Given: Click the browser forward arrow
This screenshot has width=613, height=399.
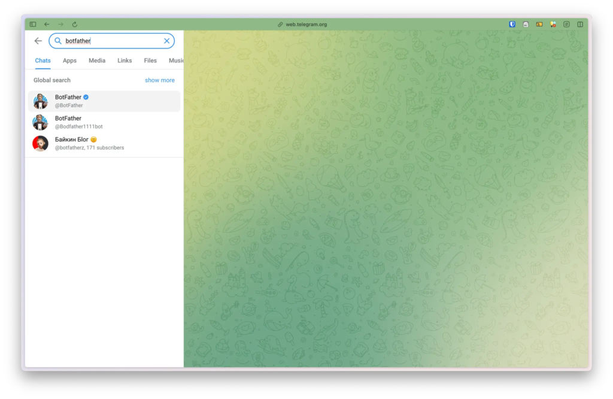Looking at the screenshot, I should 60,24.
